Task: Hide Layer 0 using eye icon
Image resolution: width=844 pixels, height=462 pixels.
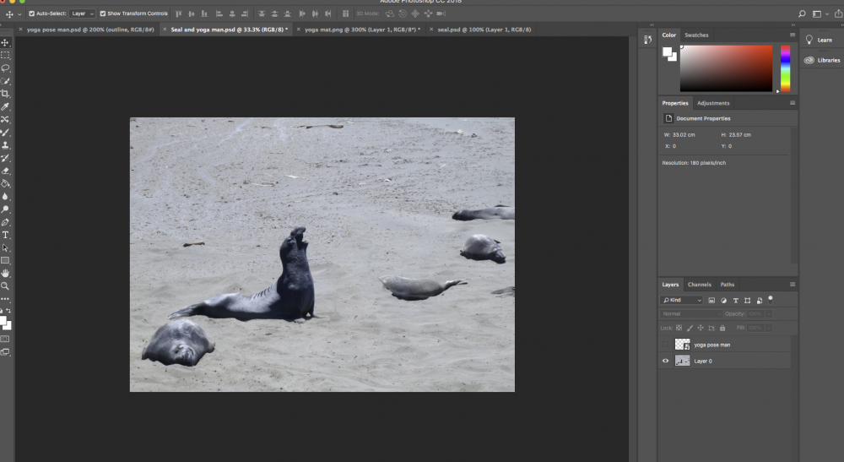Action: point(665,361)
